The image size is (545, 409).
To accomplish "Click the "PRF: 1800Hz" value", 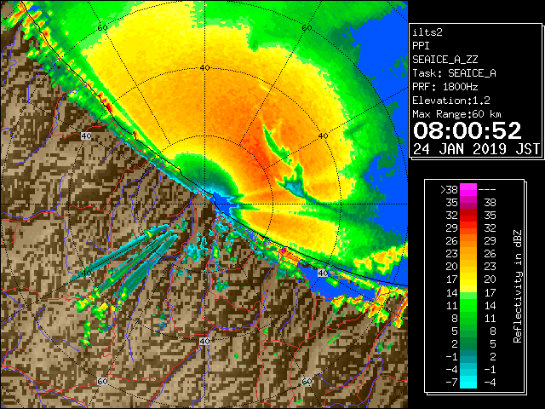I will (445, 87).
